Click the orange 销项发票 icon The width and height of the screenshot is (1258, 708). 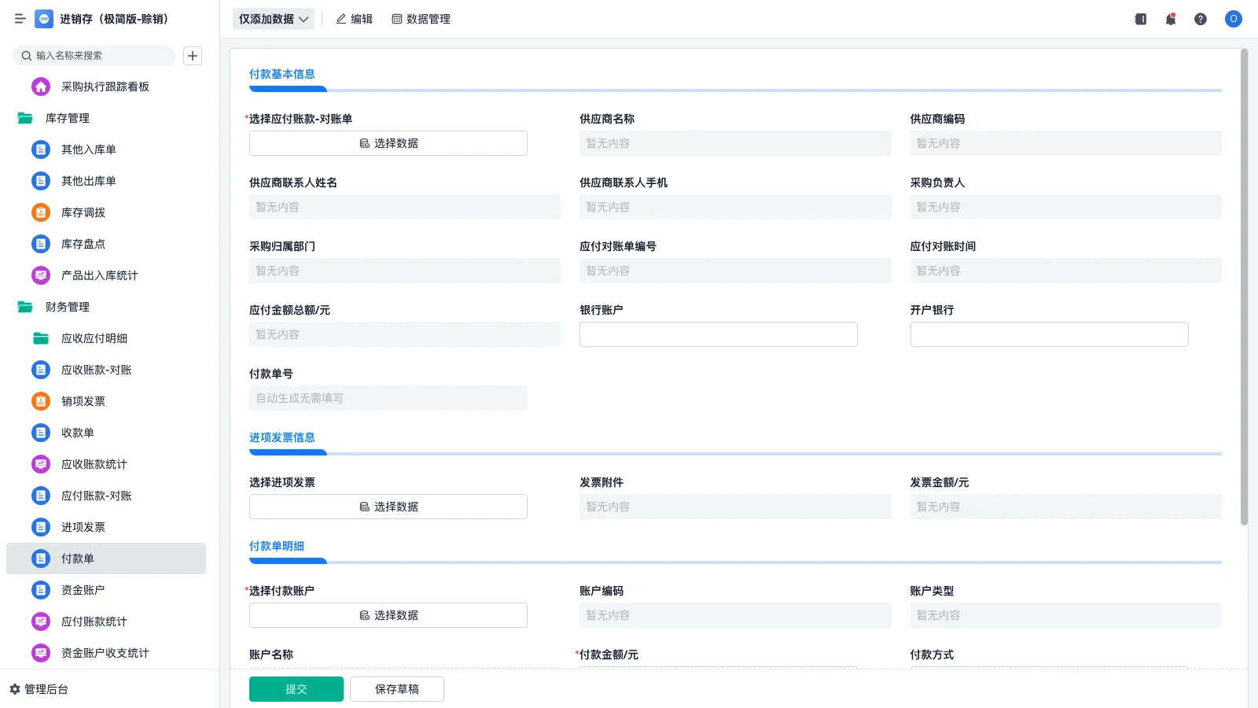pos(41,401)
